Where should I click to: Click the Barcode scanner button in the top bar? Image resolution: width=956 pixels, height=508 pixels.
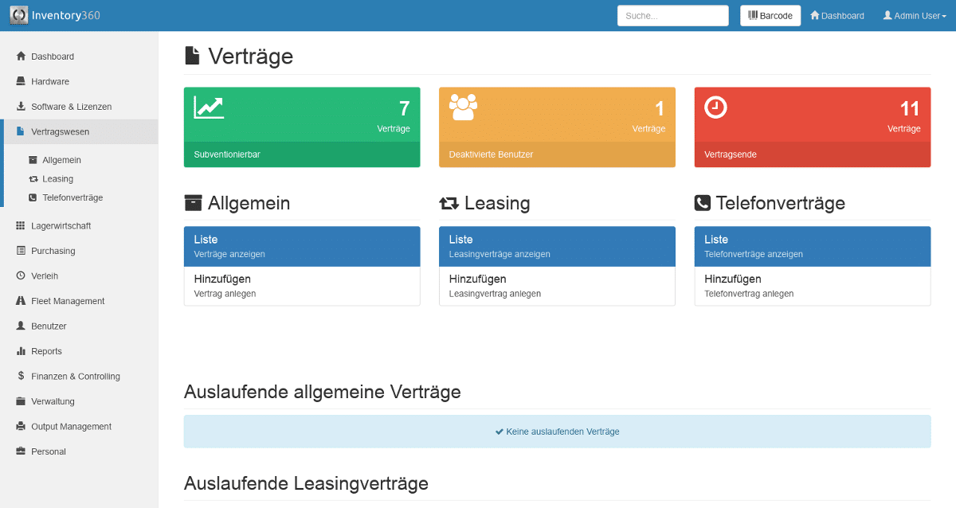pos(770,15)
